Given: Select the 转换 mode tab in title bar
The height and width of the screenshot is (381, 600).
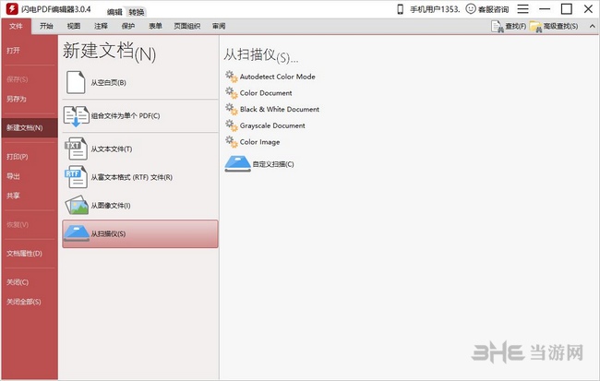Looking at the screenshot, I should [137, 12].
